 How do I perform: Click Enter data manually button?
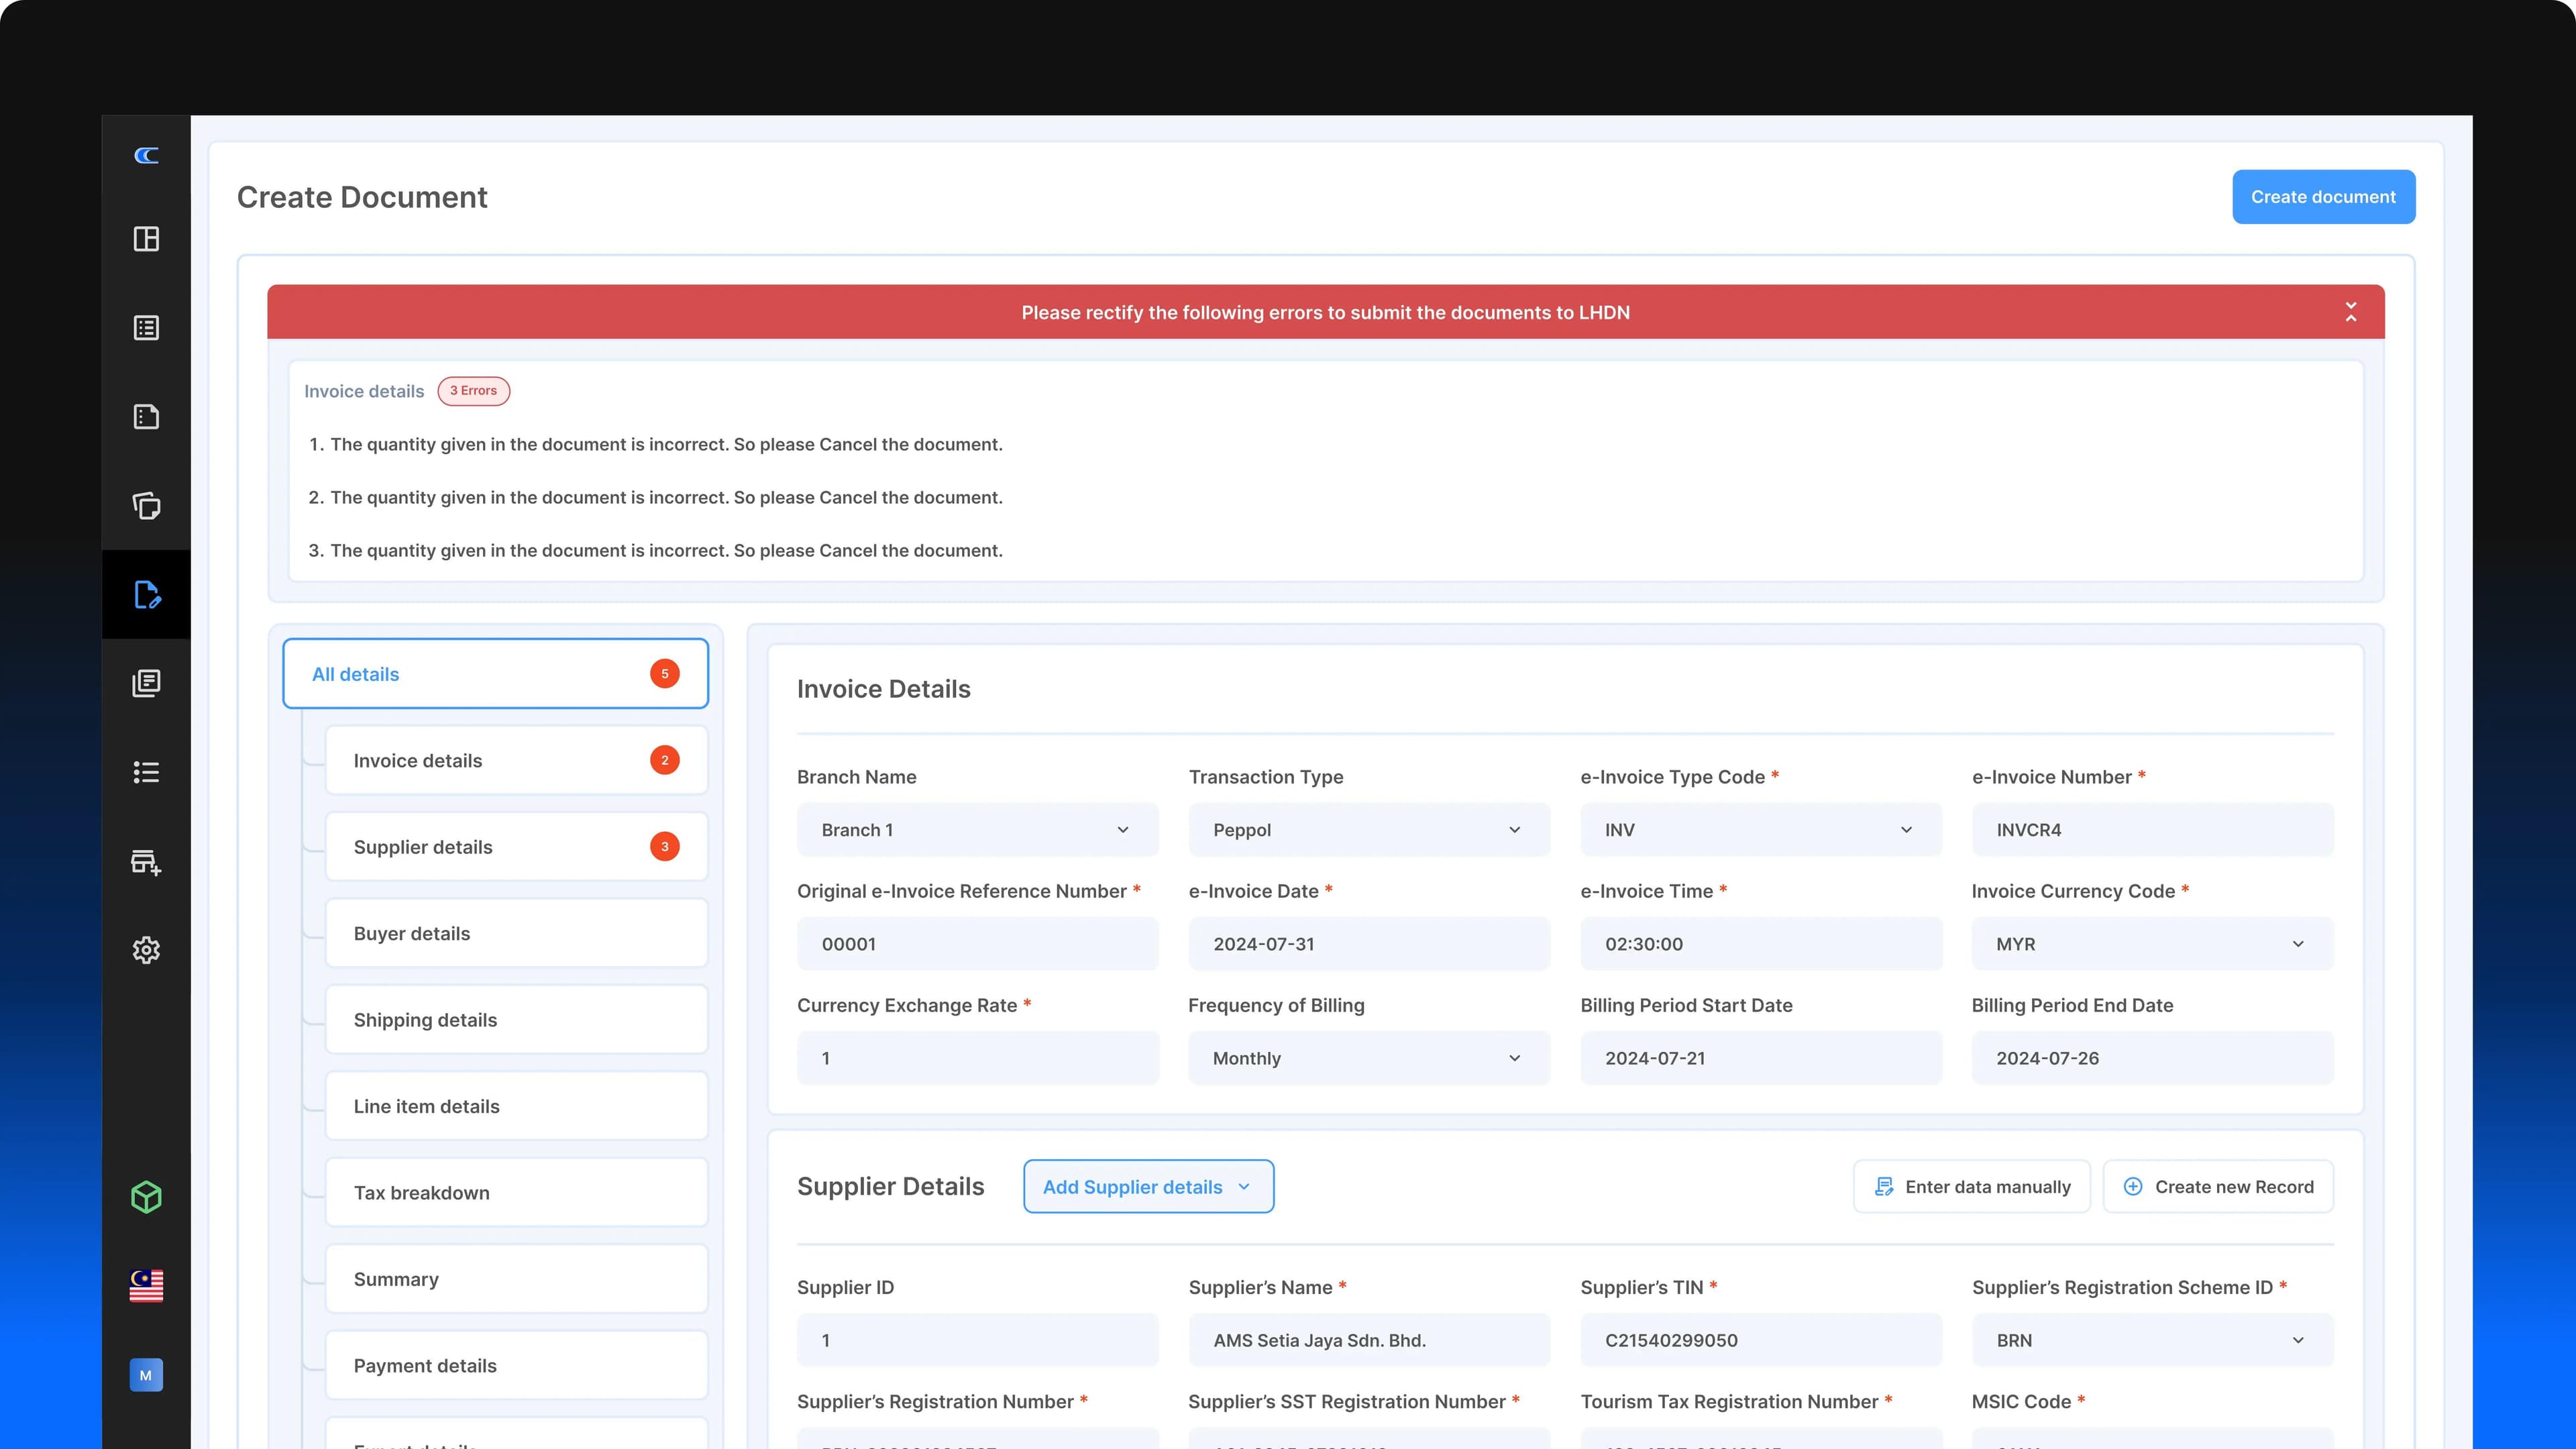pyautogui.click(x=1971, y=1187)
